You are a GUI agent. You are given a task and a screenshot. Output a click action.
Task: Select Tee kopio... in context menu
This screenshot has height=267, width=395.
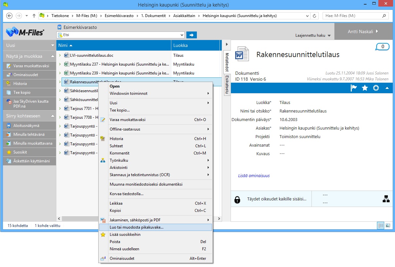(156, 110)
